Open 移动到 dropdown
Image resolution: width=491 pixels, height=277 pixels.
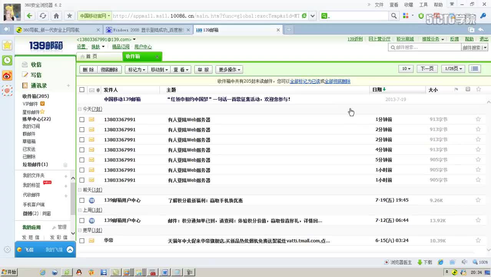pyautogui.click(x=159, y=70)
